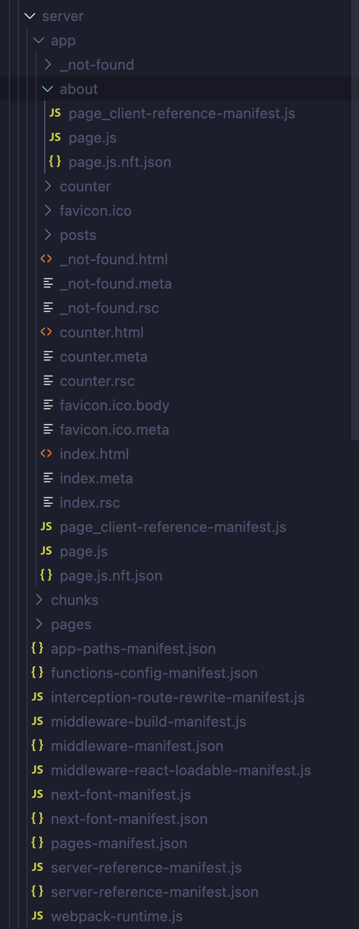Expand the chunks folder chevron
Viewport: 359px width, 929px height.
tap(39, 600)
